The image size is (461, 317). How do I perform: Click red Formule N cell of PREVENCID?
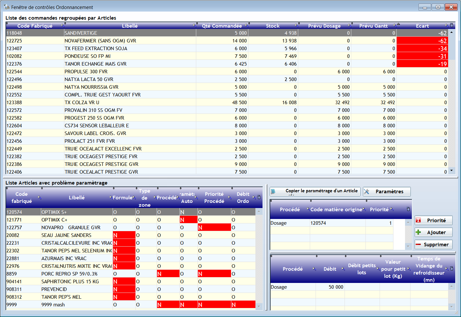point(124,289)
